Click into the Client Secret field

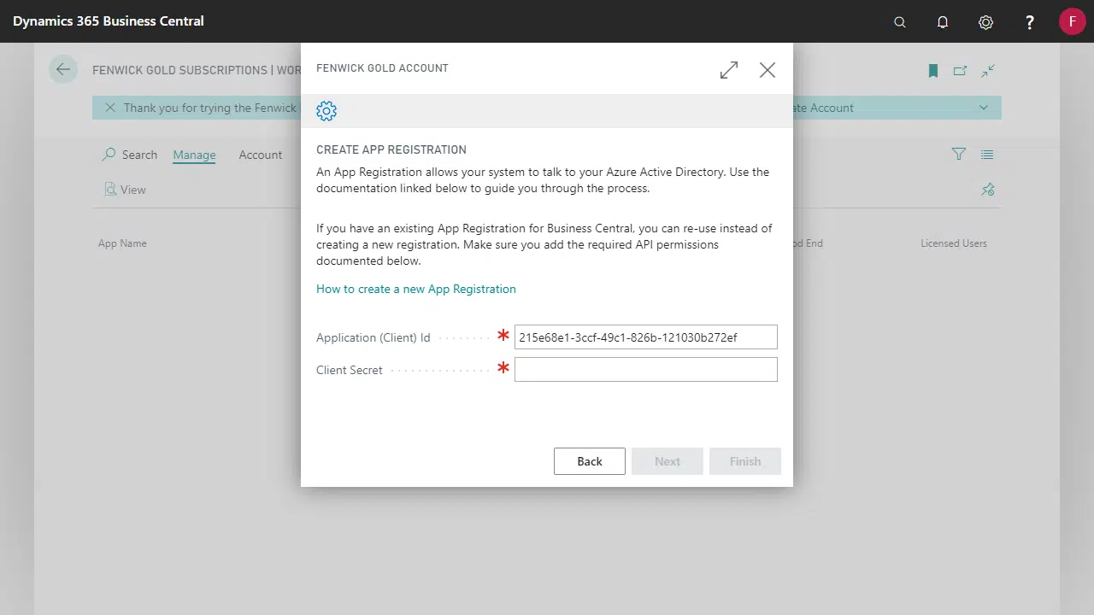coord(645,369)
